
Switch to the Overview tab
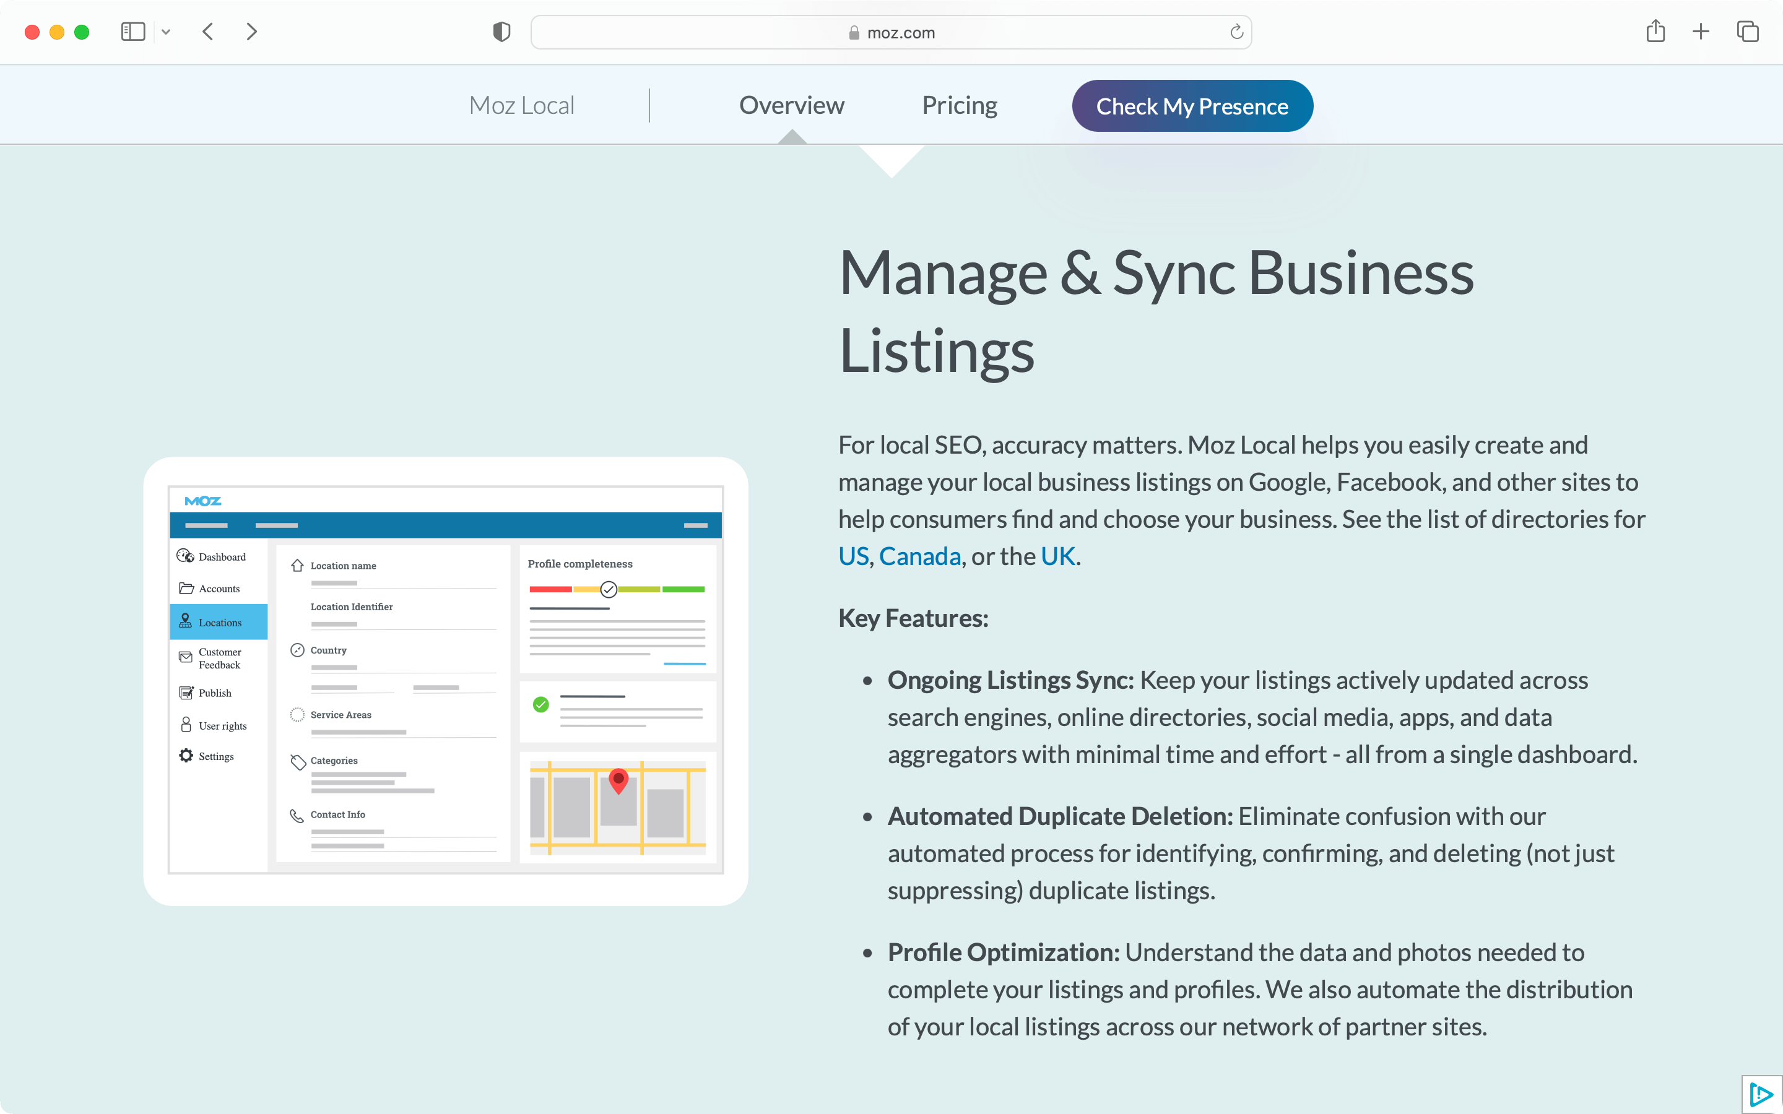[x=791, y=105]
